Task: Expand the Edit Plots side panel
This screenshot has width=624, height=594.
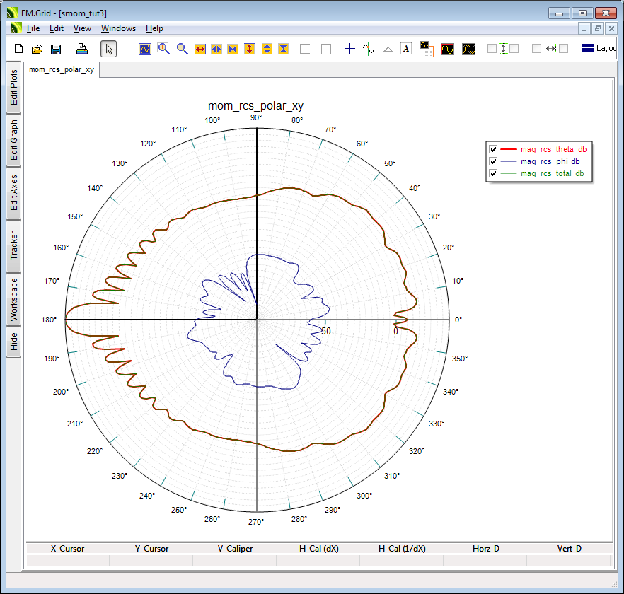Action: point(13,88)
